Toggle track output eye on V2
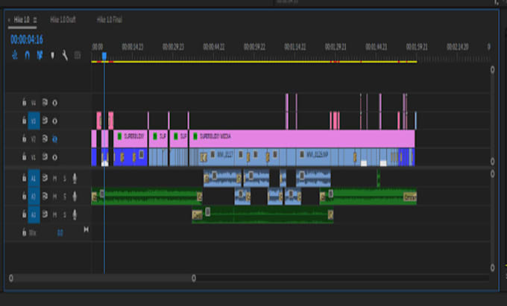 54,138
